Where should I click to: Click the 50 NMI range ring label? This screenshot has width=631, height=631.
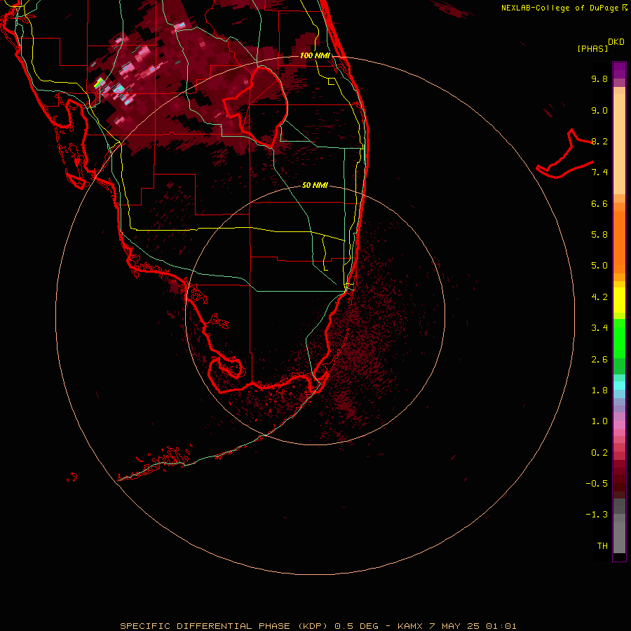pyautogui.click(x=315, y=185)
